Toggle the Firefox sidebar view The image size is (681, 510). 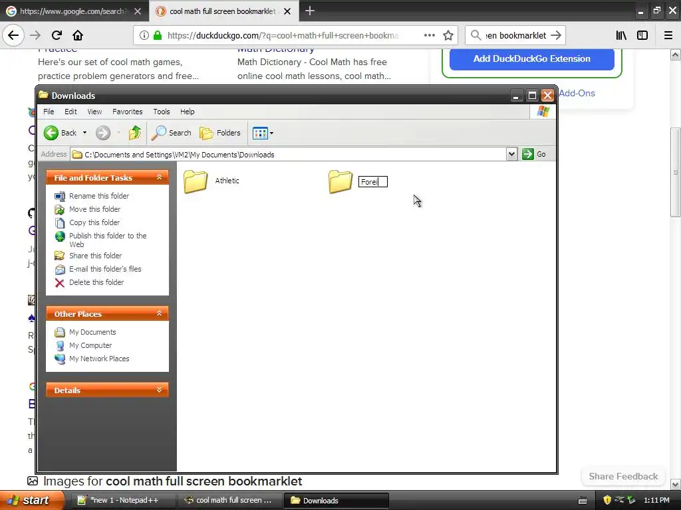pos(642,35)
